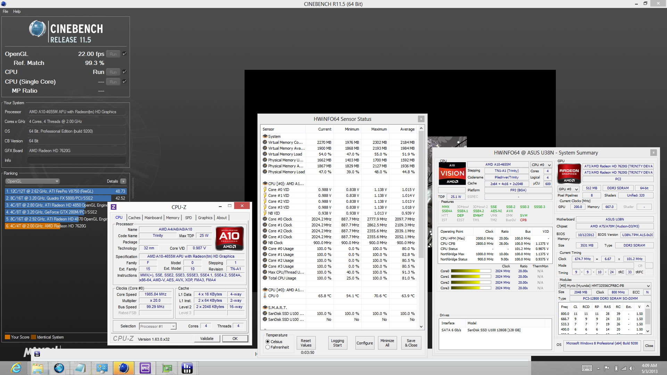
Task: Click the network signal tray icon
Action: click(624, 368)
